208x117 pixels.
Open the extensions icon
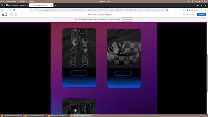202,10
